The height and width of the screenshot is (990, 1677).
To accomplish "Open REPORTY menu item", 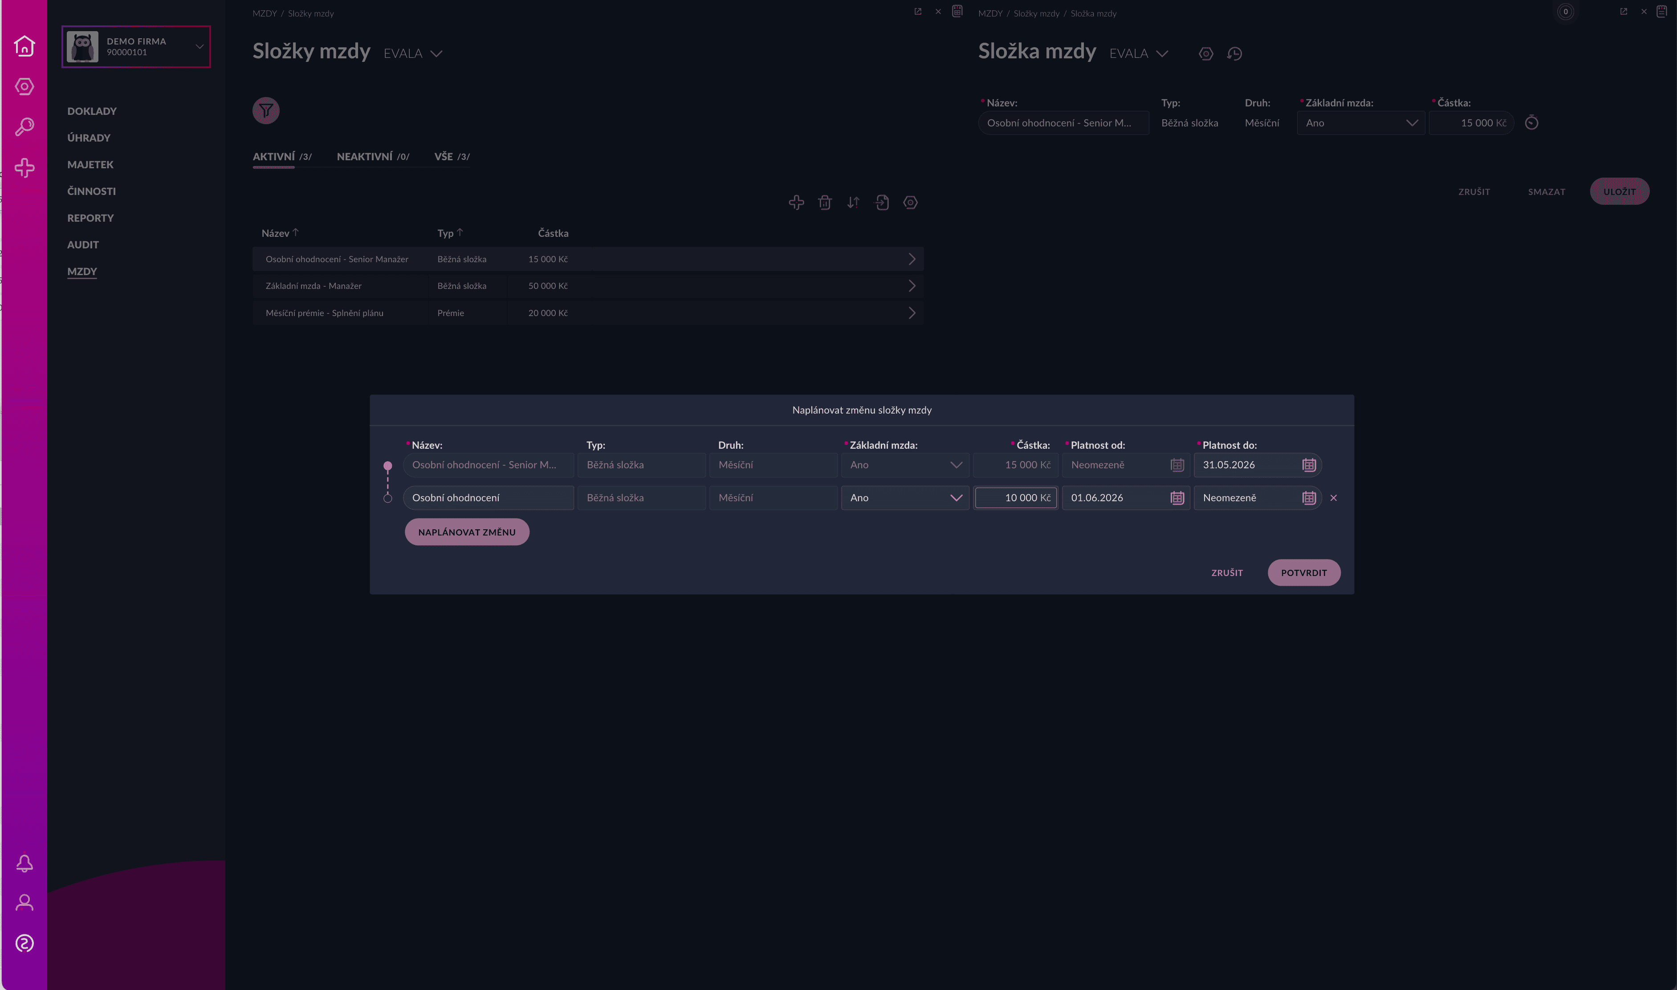I will click(91, 218).
